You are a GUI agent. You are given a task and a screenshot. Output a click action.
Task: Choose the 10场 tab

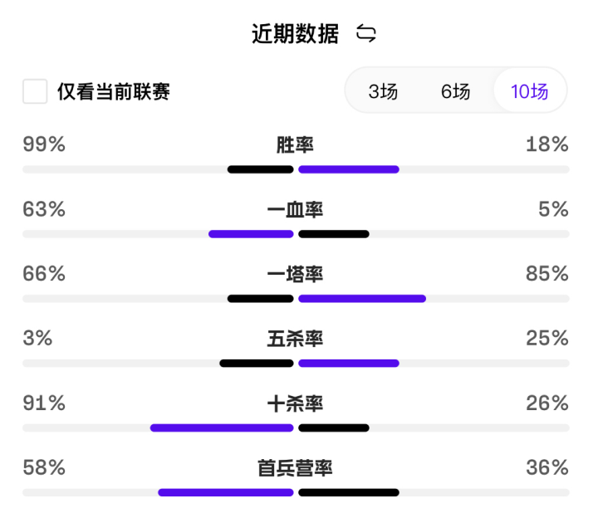(x=530, y=90)
